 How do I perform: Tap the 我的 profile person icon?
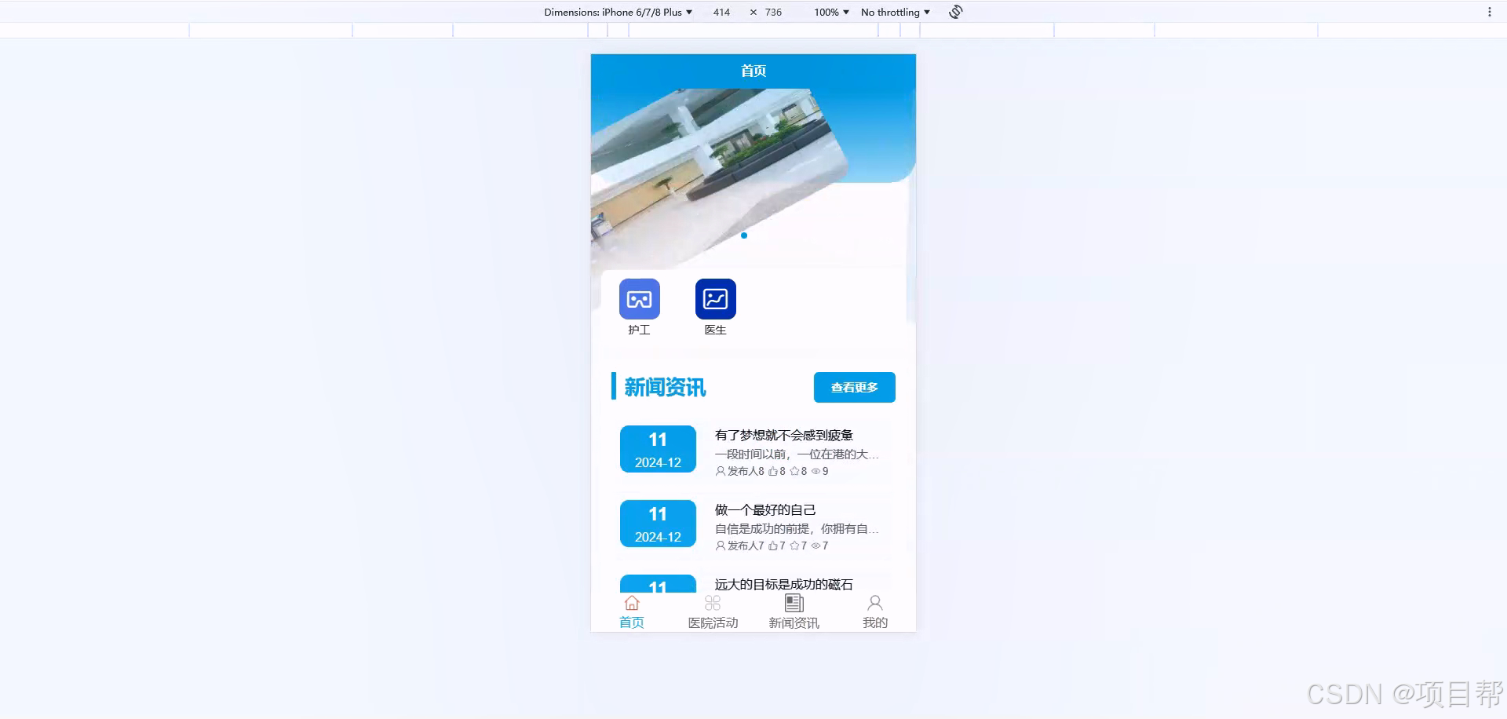(x=875, y=602)
